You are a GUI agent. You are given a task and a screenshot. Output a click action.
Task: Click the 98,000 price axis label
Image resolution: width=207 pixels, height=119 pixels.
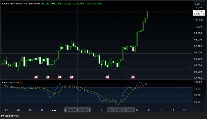(x=198, y=40)
